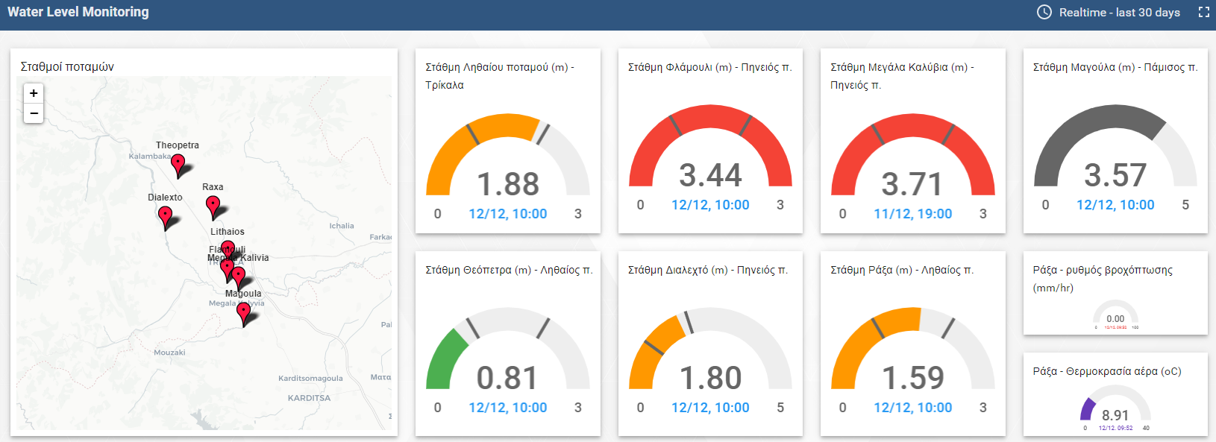Click the 11/12, 19:00 timestamp under 3.71
Viewport: 1216px width, 442px height.
coord(913,214)
